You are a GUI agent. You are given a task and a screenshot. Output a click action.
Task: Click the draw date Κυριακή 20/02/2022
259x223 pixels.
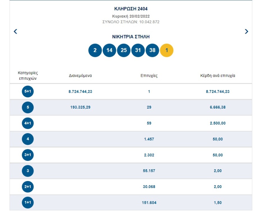(131, 16)
